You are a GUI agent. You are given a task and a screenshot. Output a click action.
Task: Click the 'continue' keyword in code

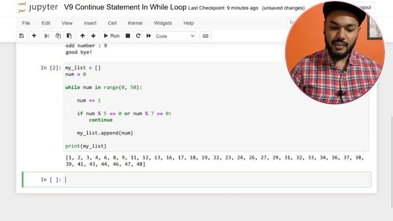coord(101,120)
